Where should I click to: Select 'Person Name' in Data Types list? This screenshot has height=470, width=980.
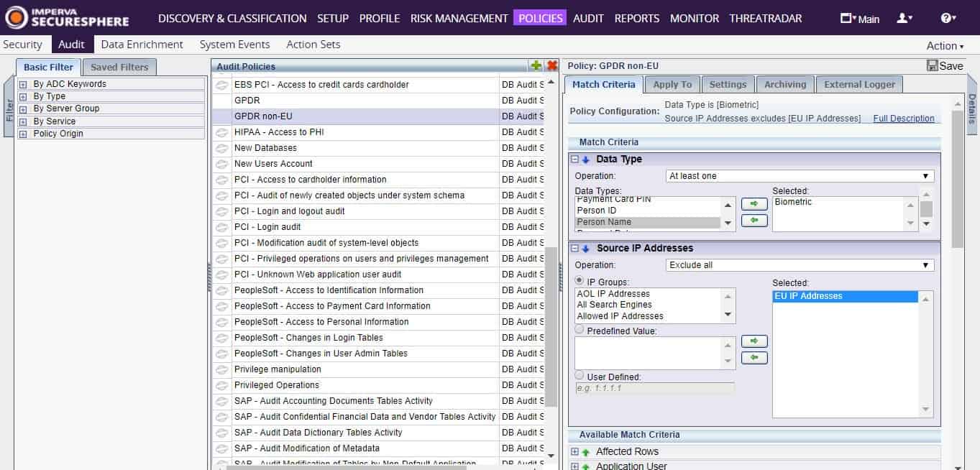pyautogui.click(x=647, y=222)
